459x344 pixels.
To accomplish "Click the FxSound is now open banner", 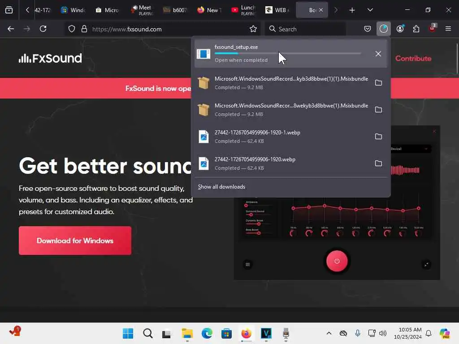I will point(95,88).
